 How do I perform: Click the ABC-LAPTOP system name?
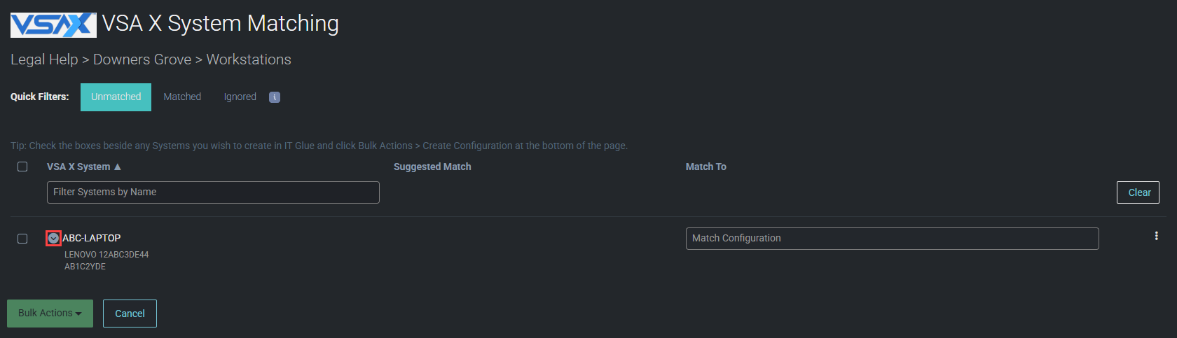pos(92,239)
